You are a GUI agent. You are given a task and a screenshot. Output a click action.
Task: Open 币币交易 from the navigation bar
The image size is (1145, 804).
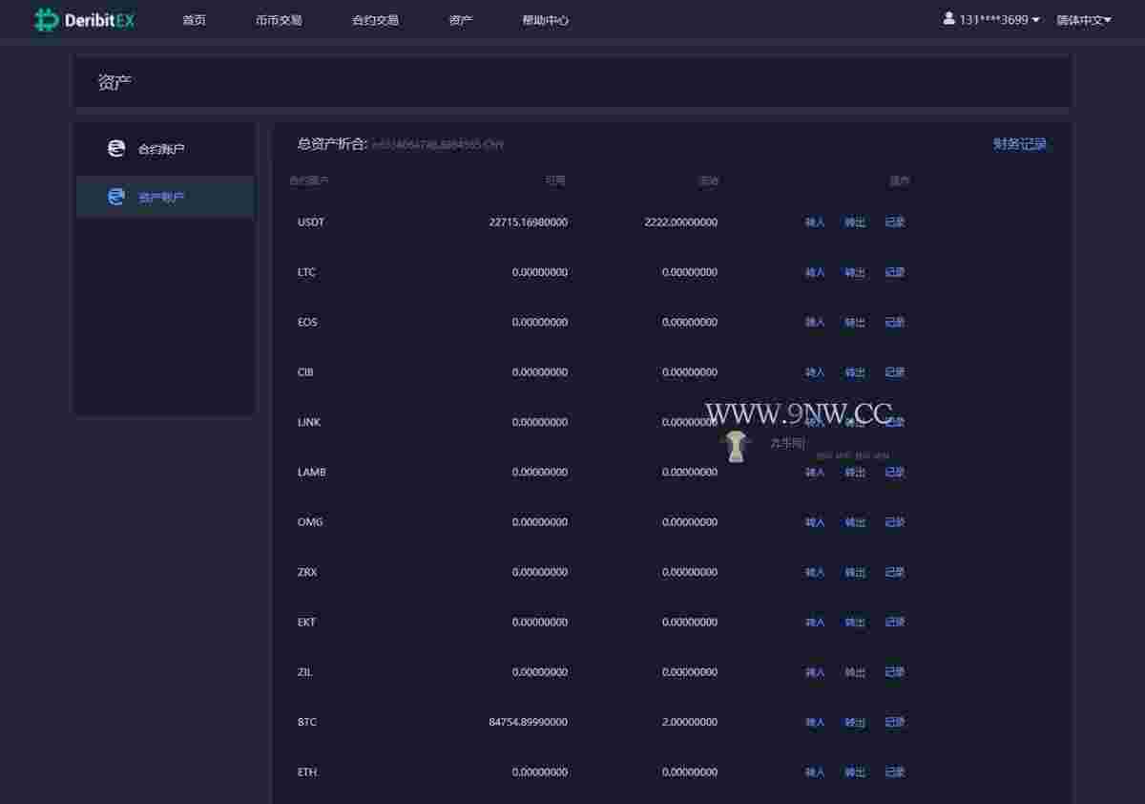(x=279, y=20)
